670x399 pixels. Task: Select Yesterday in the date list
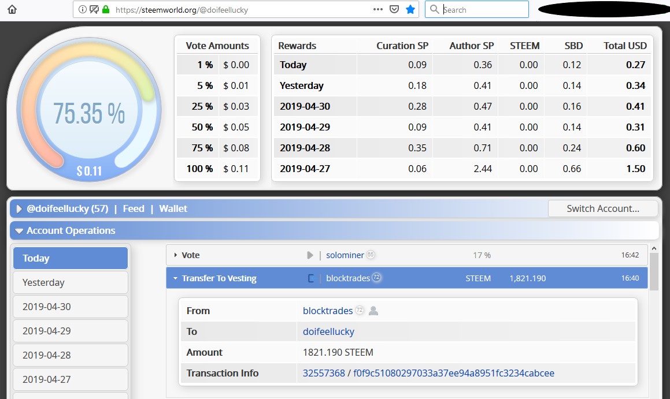pyautogui.click(x=70, y=282)
